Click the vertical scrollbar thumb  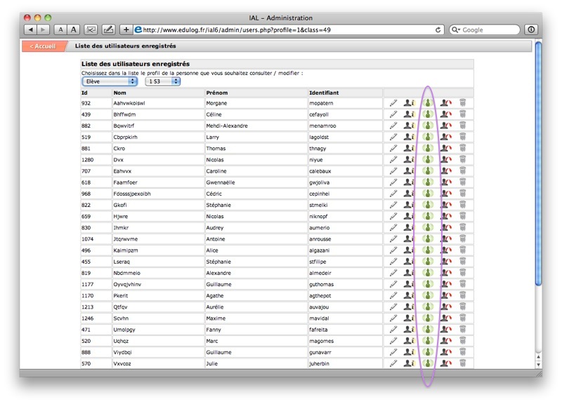click(x=538, y=161)
